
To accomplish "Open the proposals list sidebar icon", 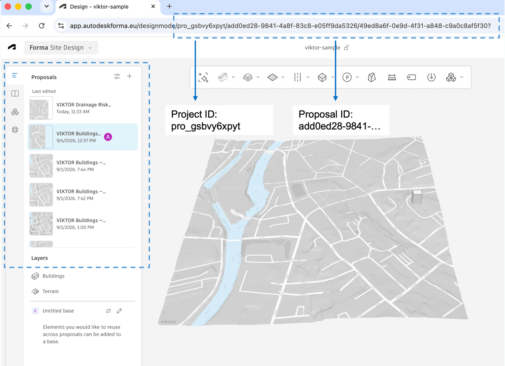I will tap(15, 75).
